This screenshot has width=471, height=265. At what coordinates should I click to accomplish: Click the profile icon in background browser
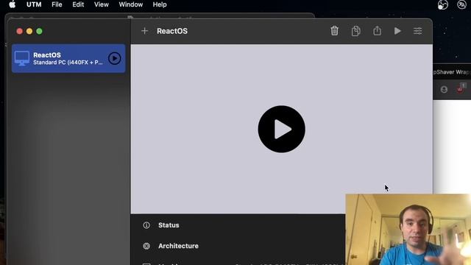(444, 89)
